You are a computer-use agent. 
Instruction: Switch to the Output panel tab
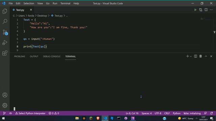(34, 56)
